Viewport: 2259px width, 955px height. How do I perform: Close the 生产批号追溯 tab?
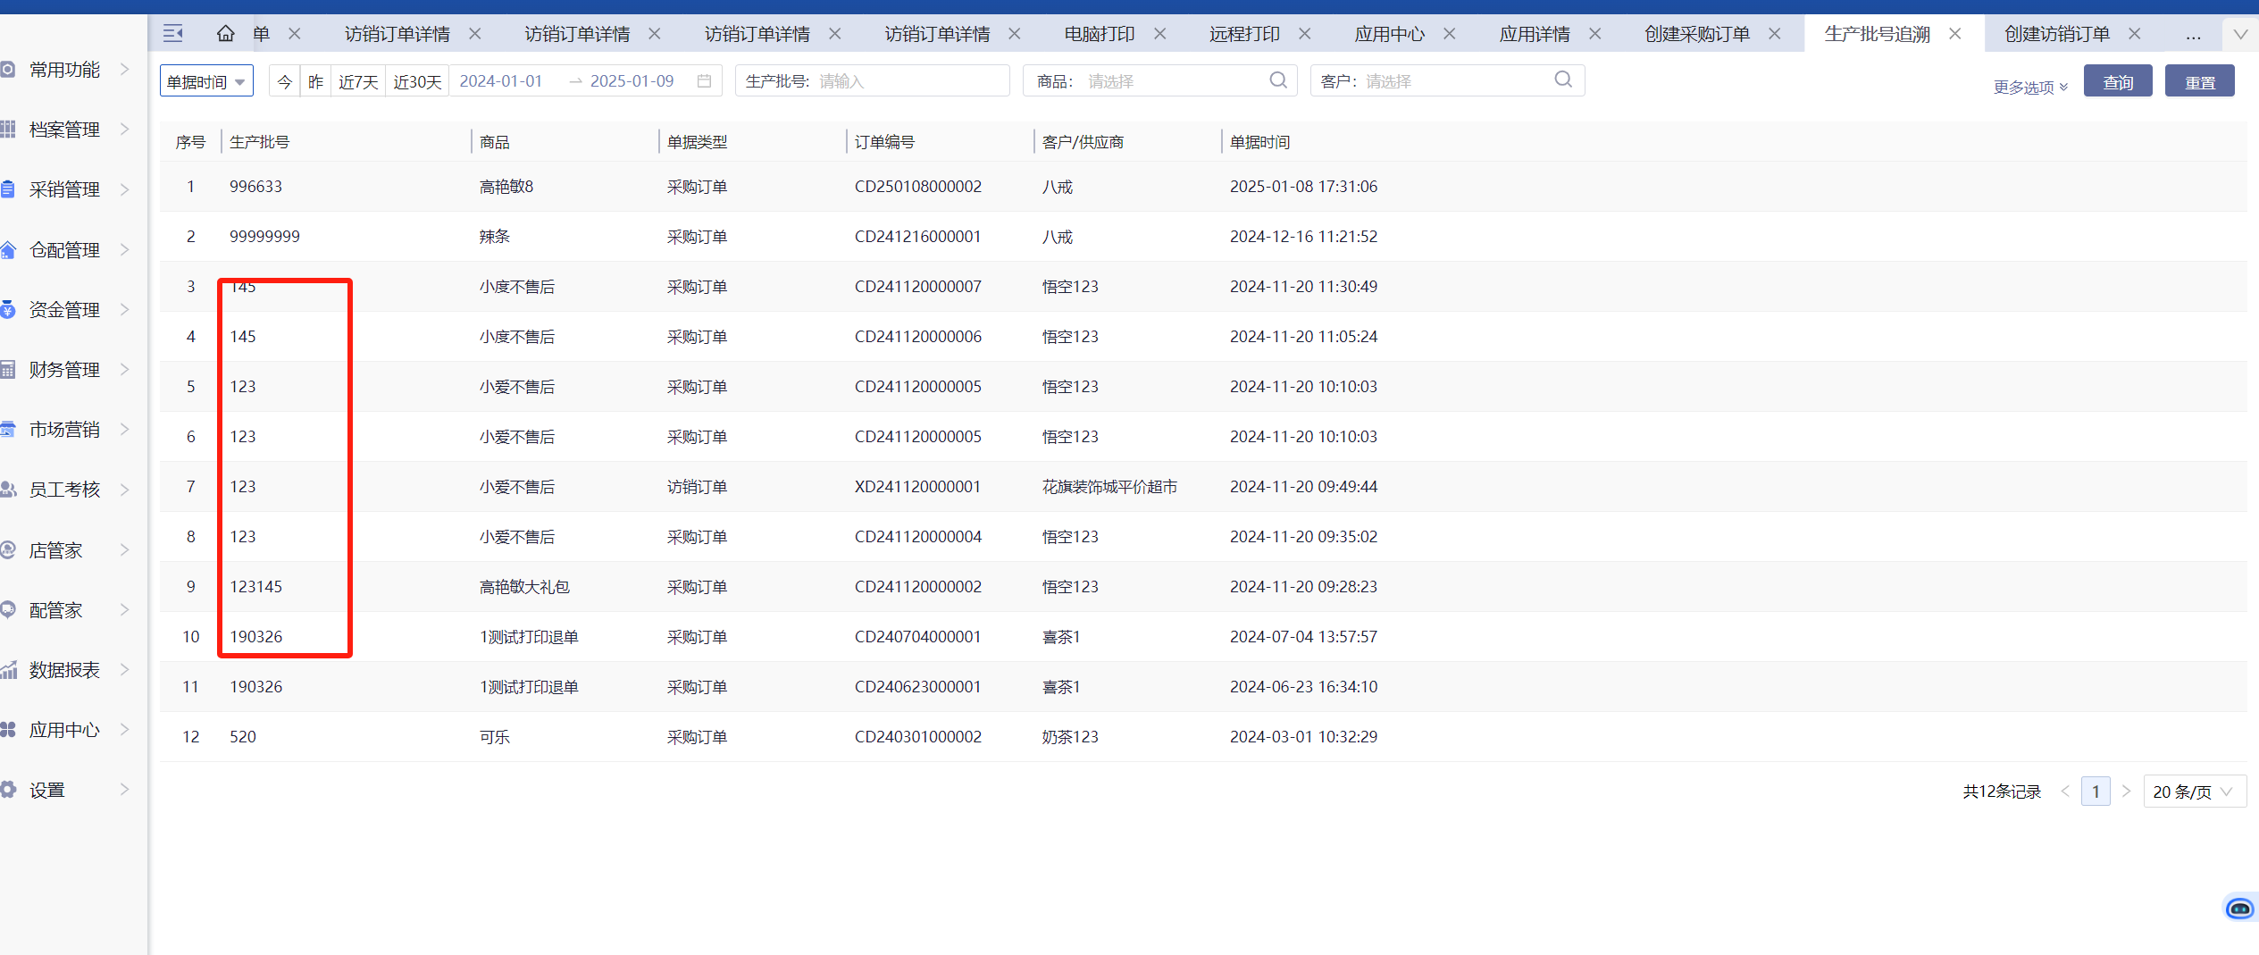tap(1955, 34)
